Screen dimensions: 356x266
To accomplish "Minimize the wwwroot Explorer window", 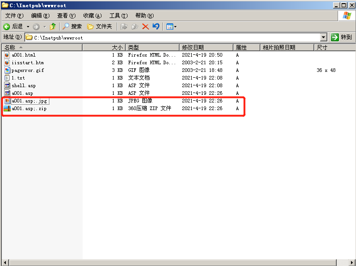I will tap(337, 5).
